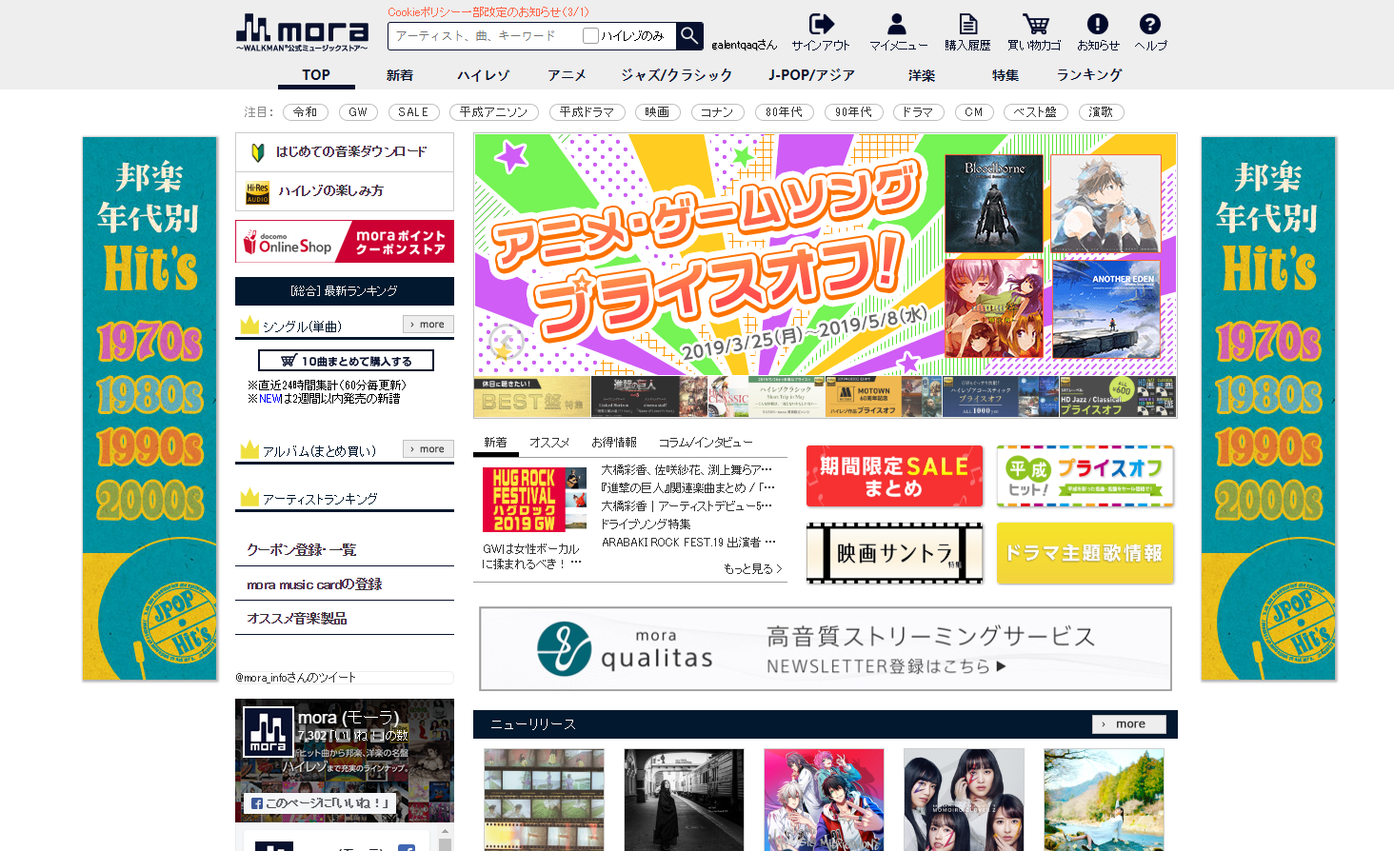Screen dimensions: 1394x851
Task: Open purchase history document icon
Action: (x=967, y=24)
